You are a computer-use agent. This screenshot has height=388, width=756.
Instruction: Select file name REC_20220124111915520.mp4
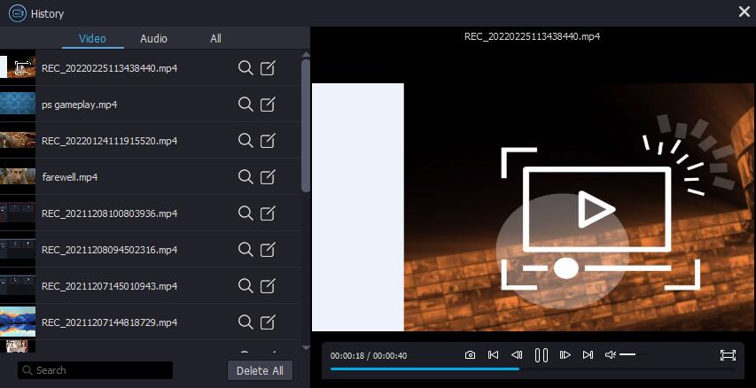(x=109, y=141)
